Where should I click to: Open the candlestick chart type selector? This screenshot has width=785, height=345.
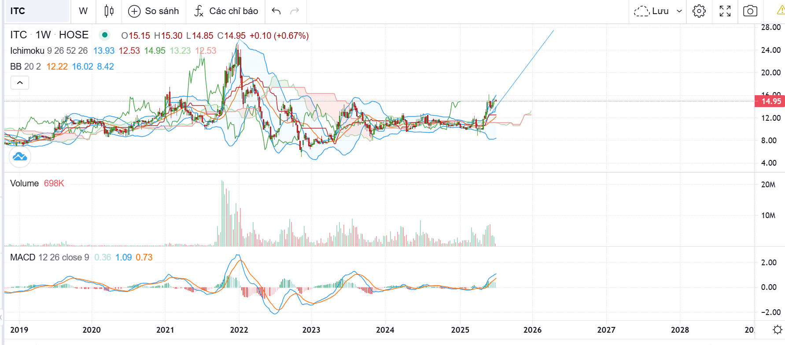pos(109,11)
